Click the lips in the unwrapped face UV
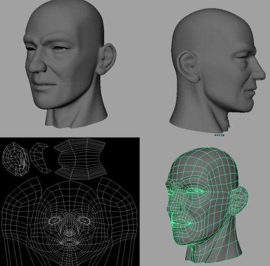The image size is (270, 266). (69, 242)
